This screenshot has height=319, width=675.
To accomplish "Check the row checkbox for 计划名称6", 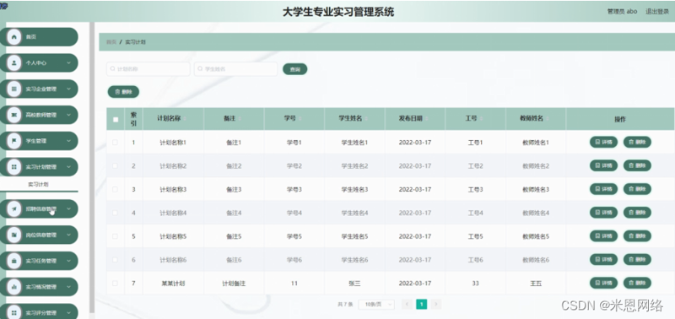I will tap(115, 260).
